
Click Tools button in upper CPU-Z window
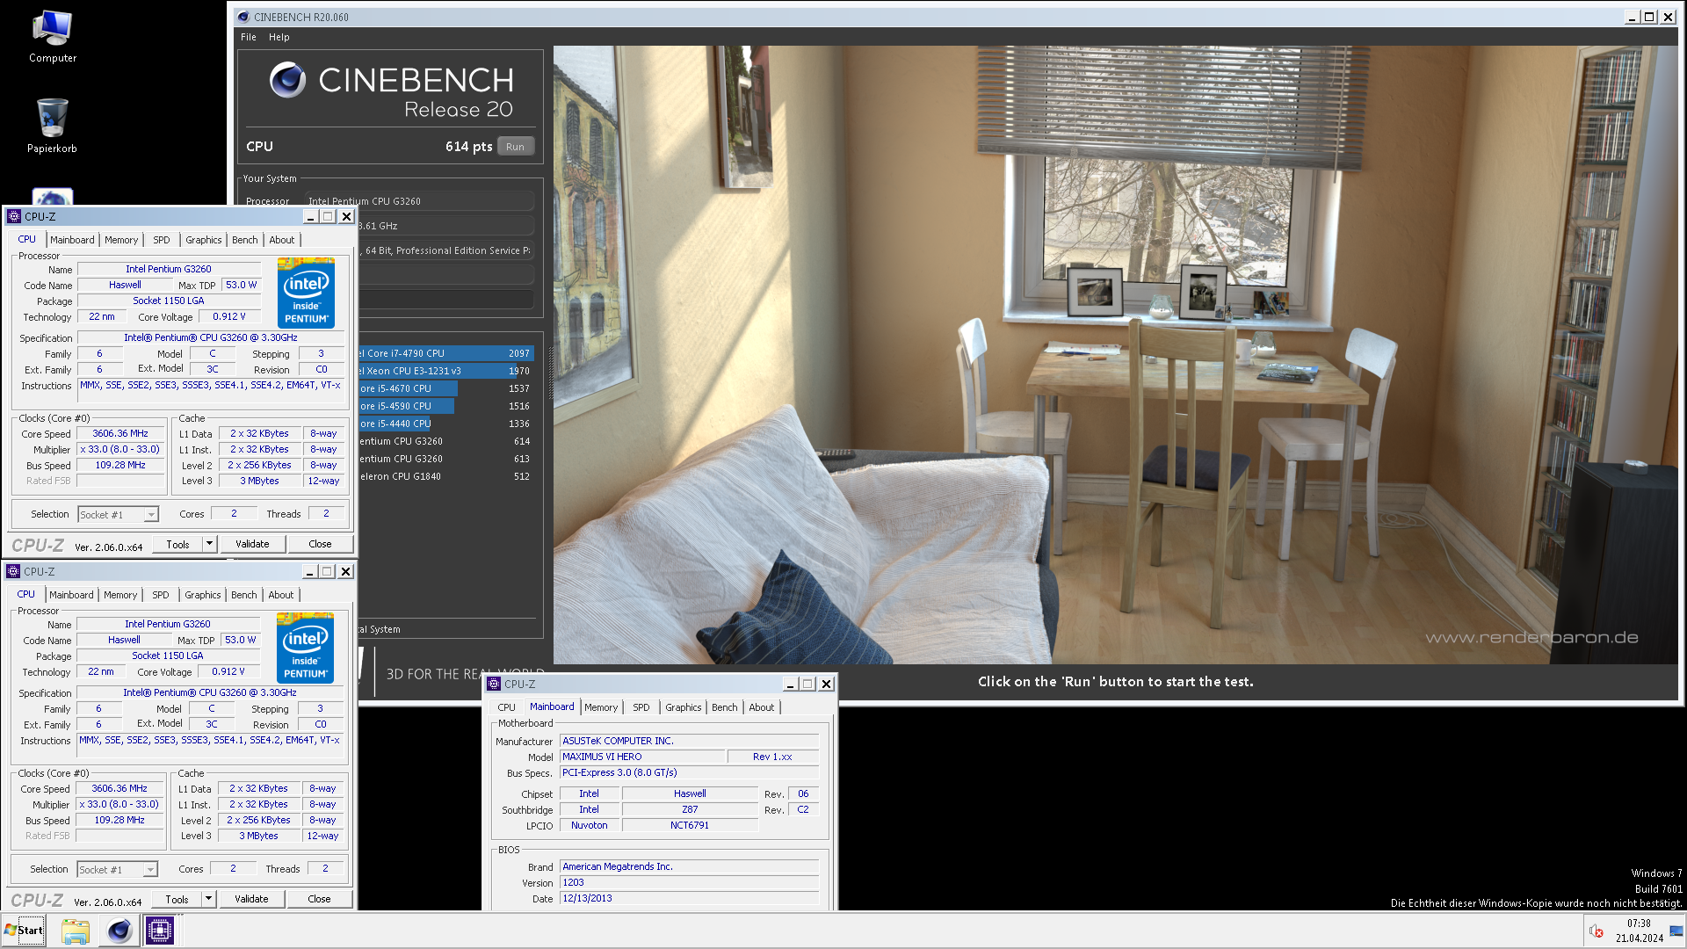(x=178, y=544)
